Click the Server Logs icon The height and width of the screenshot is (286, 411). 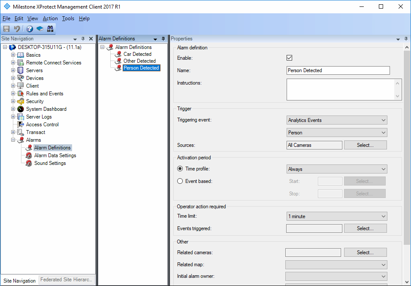click(21, 117)
